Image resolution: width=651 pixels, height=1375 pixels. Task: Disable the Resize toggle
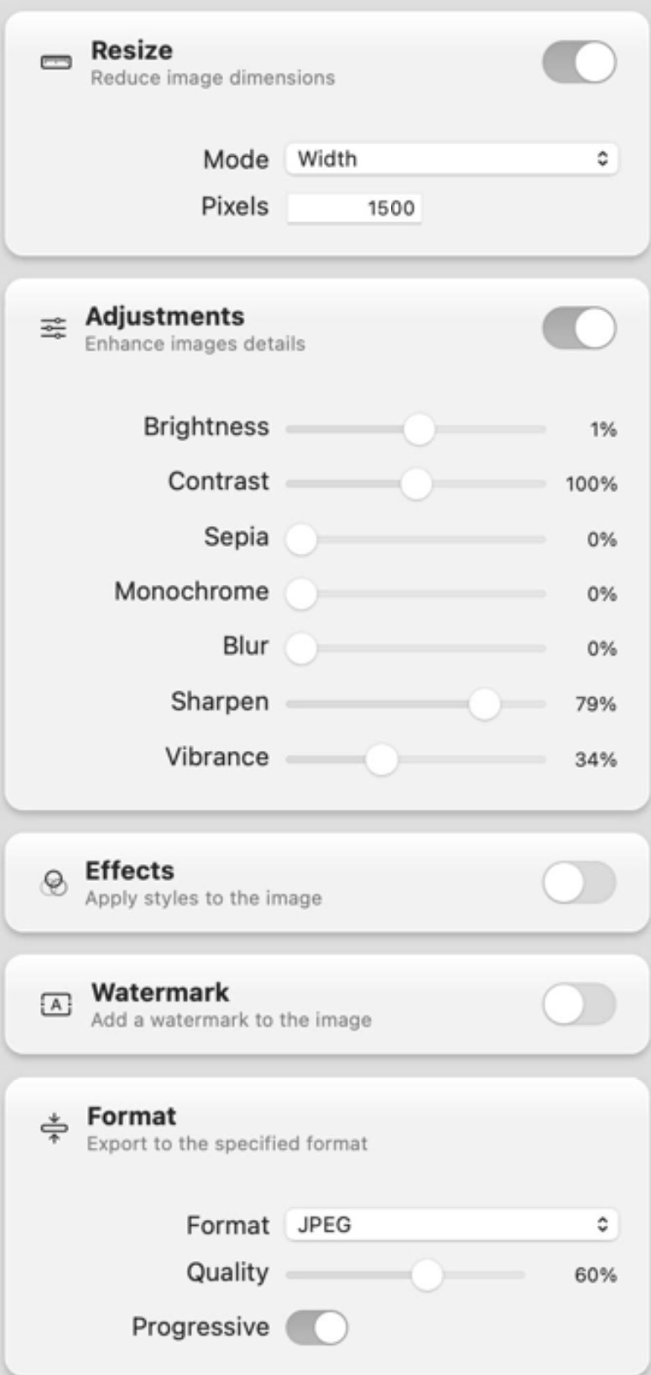579,63
